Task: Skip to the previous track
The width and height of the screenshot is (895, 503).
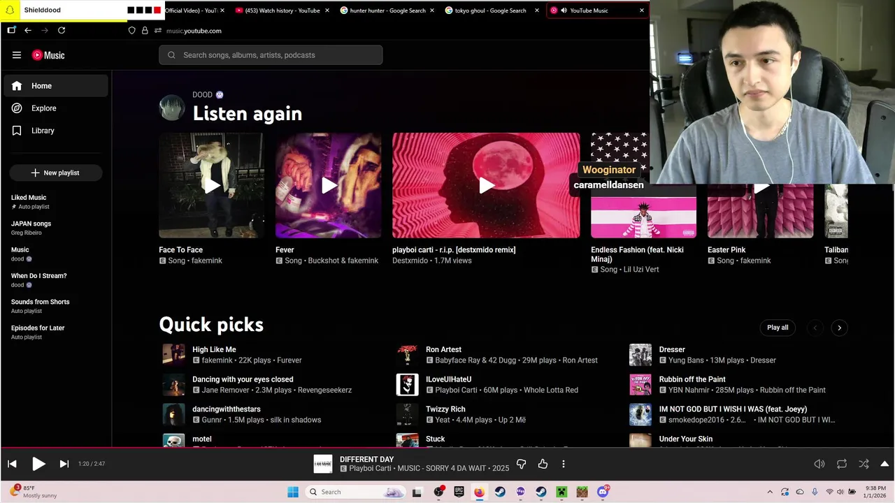Action: [12, 464]
